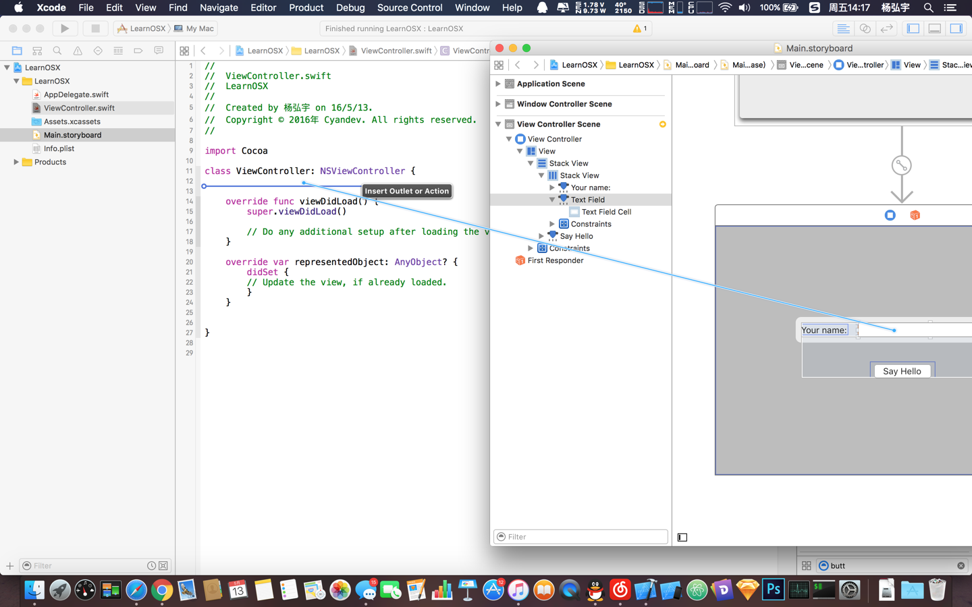Open the Source Control menu

(409, 7)
